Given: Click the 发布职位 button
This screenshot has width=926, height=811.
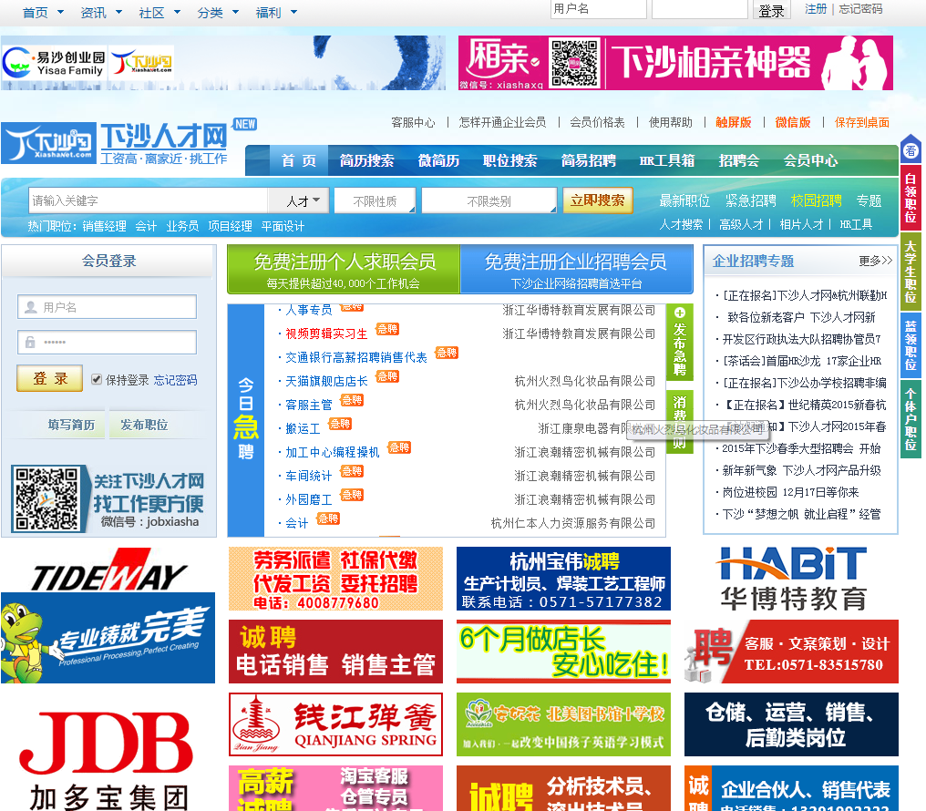Looking at the screenshot, I should pyautogui.click(x=144, y=425).
